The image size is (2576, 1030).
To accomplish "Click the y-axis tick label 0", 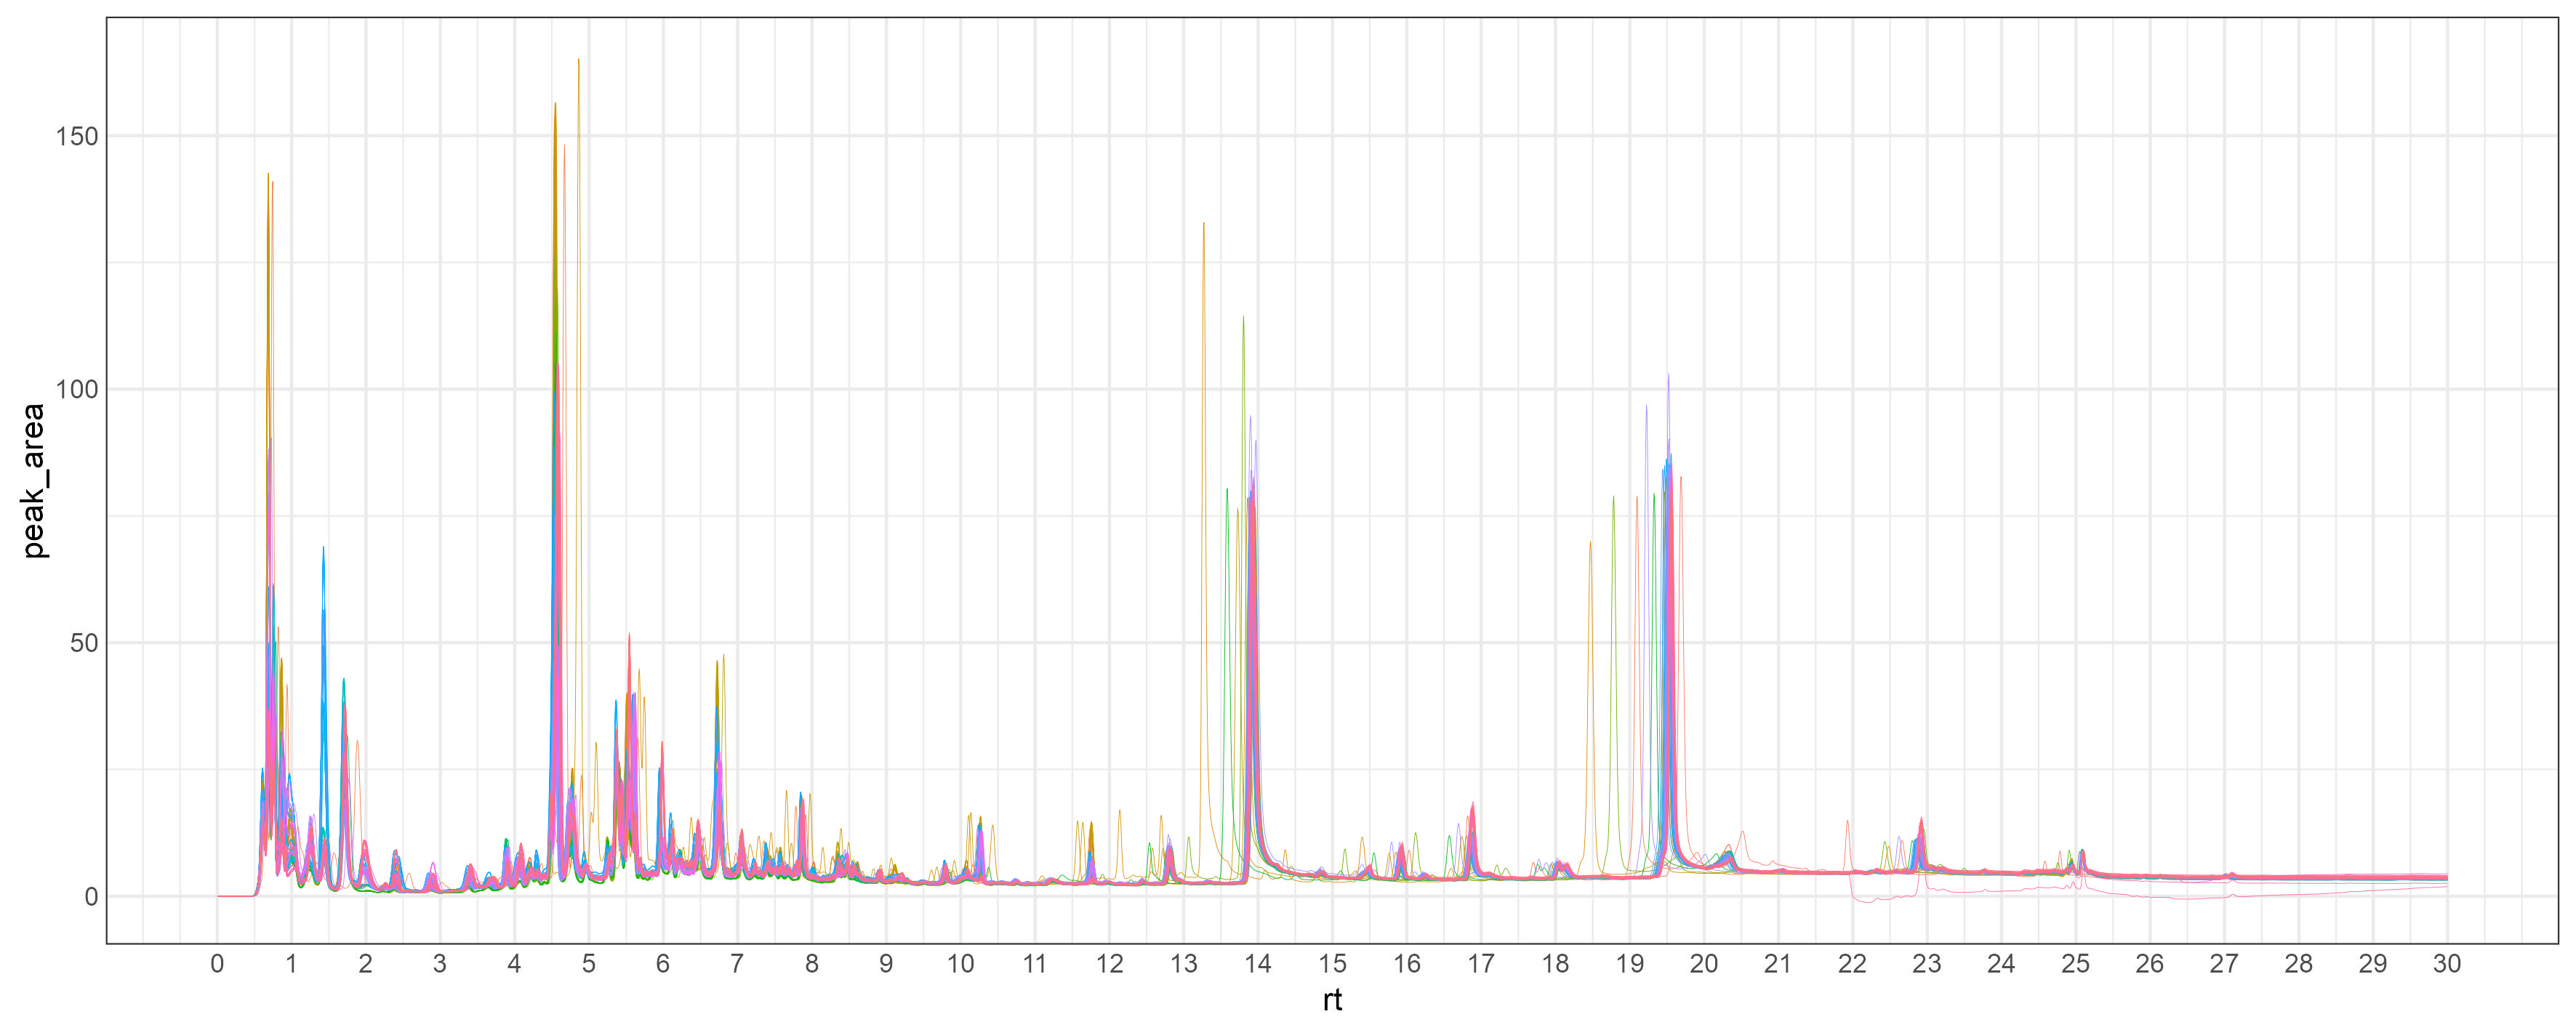I will click(x=91, y=897).
